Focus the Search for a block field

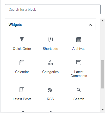pyautogui.click(x=53, y=9)
